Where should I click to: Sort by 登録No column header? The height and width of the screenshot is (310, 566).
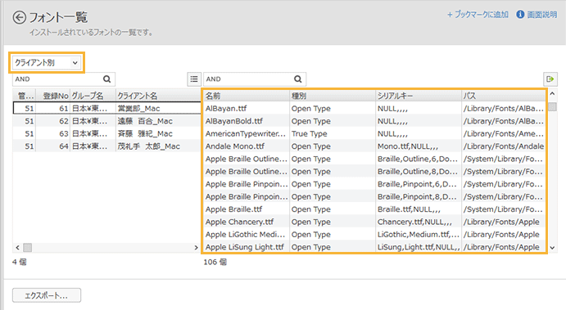click(52, 96)
